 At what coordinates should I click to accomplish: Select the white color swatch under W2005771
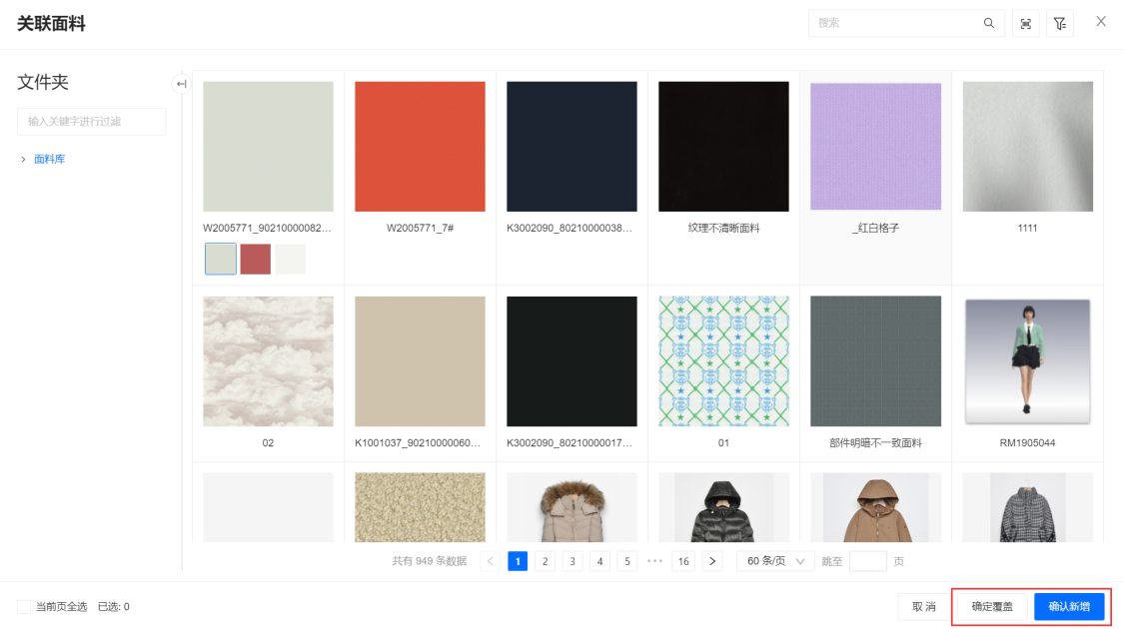point(291,259)
